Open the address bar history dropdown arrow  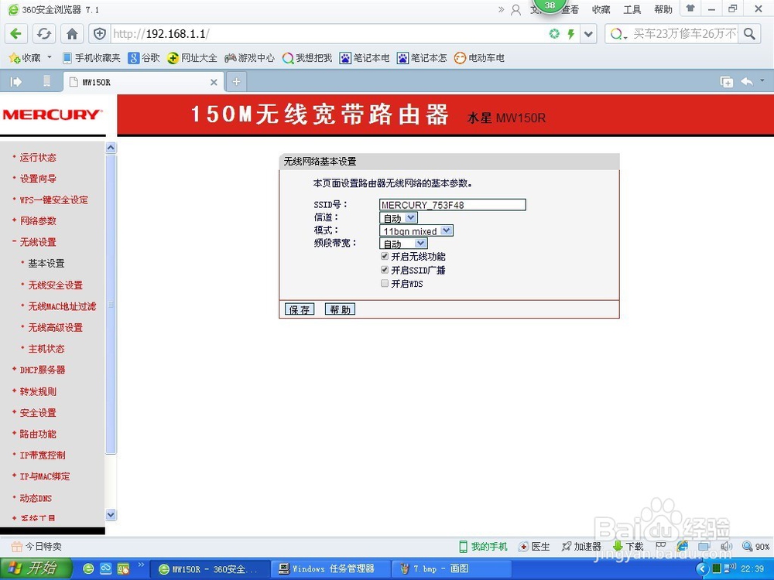pyautogui.click(x=588, y=33)
